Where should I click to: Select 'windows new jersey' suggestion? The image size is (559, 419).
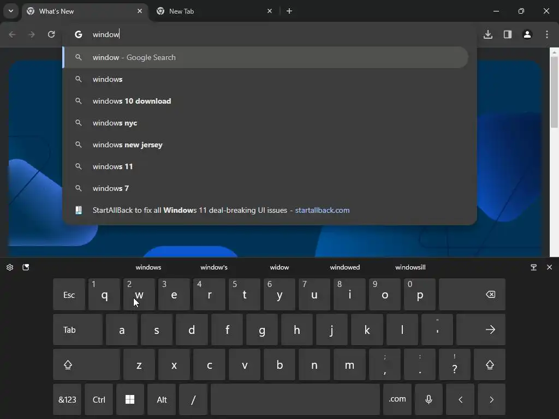pyautogui.click(x=265, y=145)
